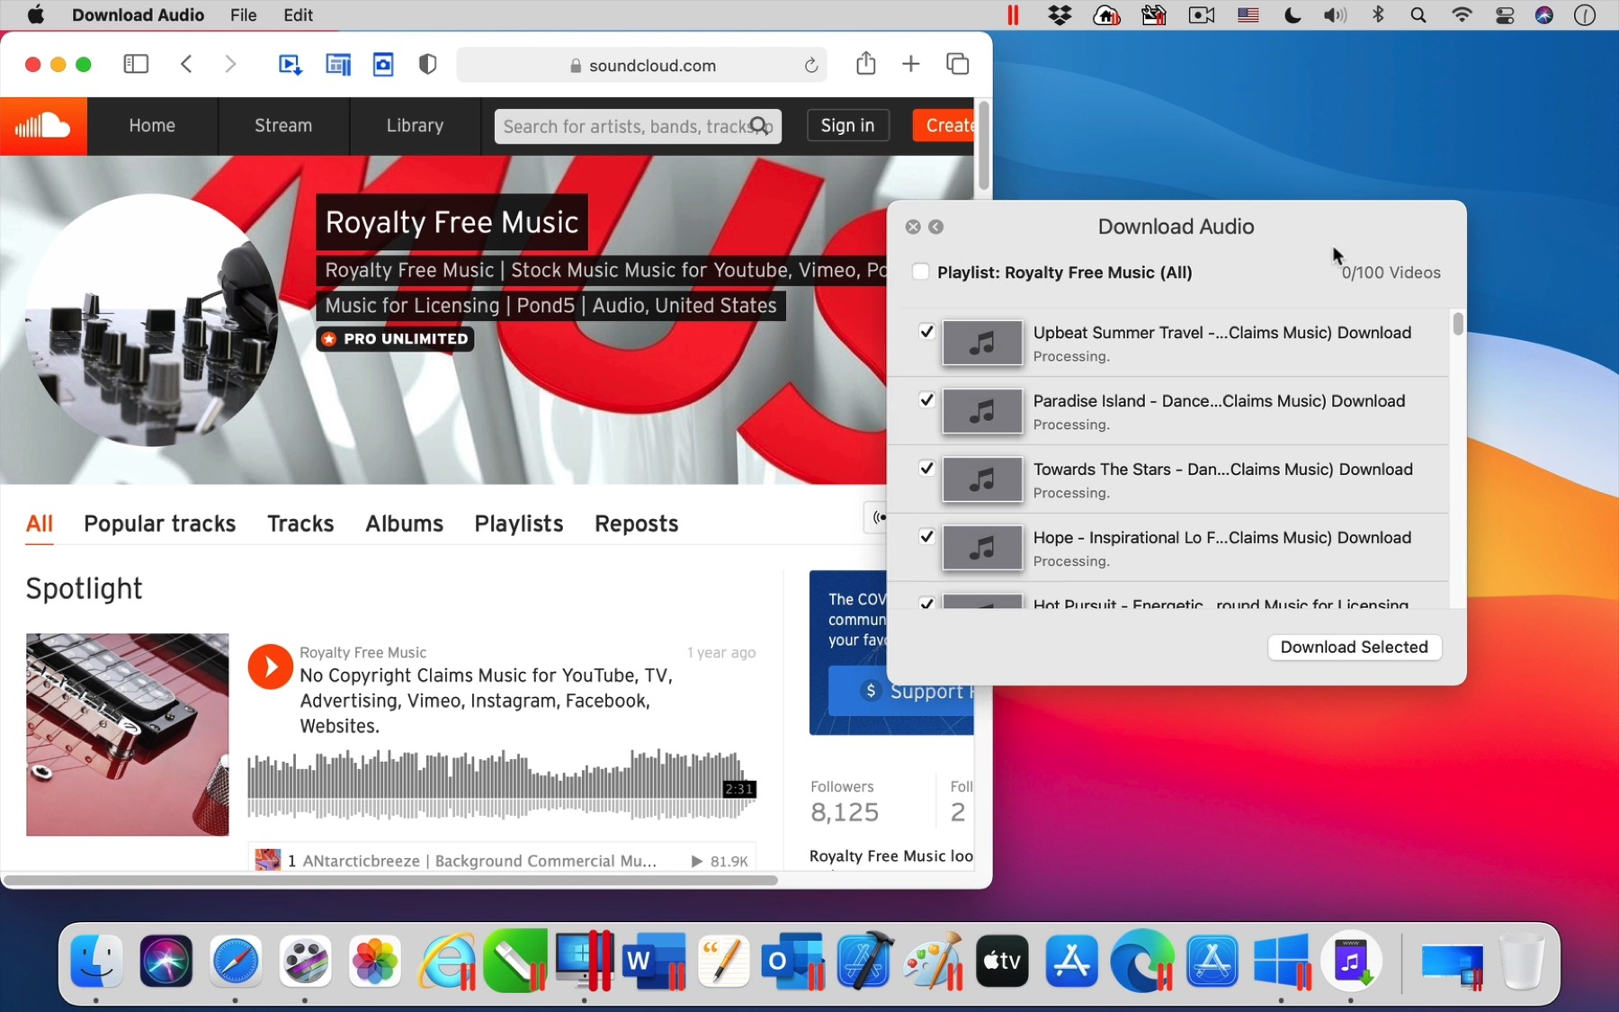Click the screenshot camera toolbar icon

(x=383, y=64)
